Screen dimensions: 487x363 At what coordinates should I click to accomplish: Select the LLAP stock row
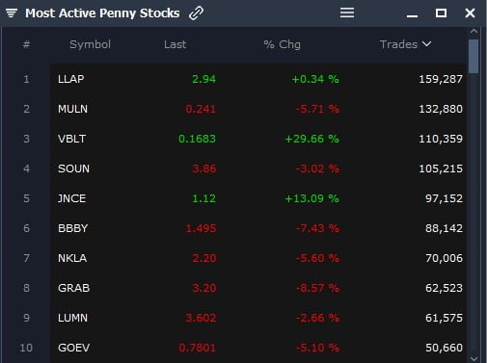[258, 79]
